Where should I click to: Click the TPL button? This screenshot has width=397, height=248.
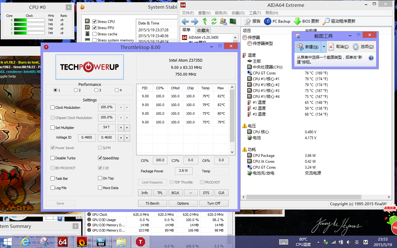tap(160, 193)
